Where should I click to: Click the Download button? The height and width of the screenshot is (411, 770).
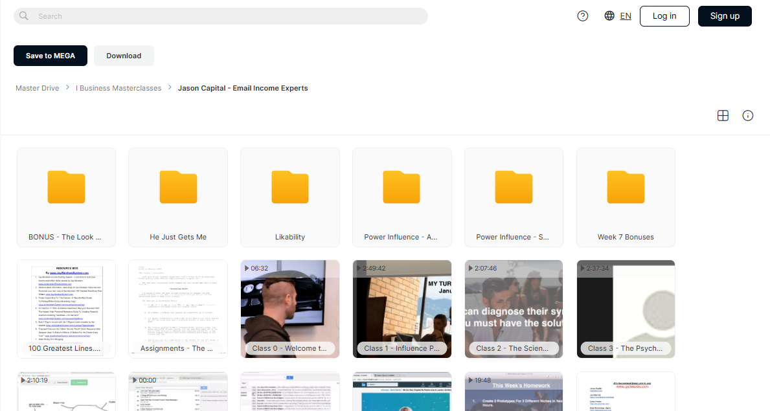pos(124,56)
